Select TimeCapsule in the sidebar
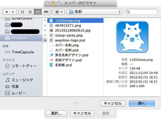The height and width of the screenshot is (119, 161). tap(21, 52)
